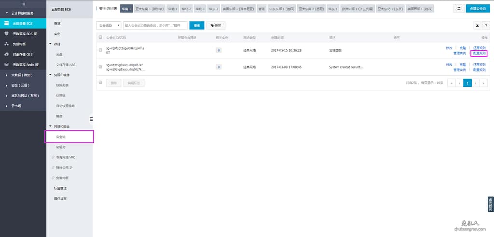This screenshot has height=237, width=494.
Task: Click the 云数据库 Redis 版 icon
Action: (6, 64)
